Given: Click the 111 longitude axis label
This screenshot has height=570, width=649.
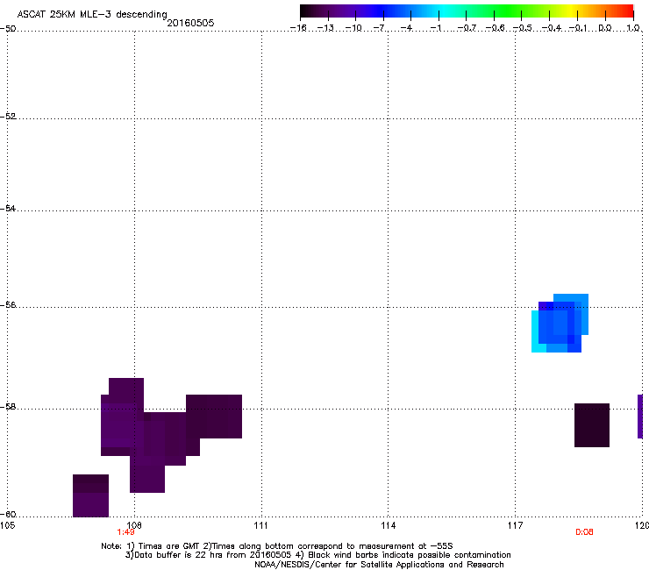Looking at the screenshot, I should coord(260,525).
